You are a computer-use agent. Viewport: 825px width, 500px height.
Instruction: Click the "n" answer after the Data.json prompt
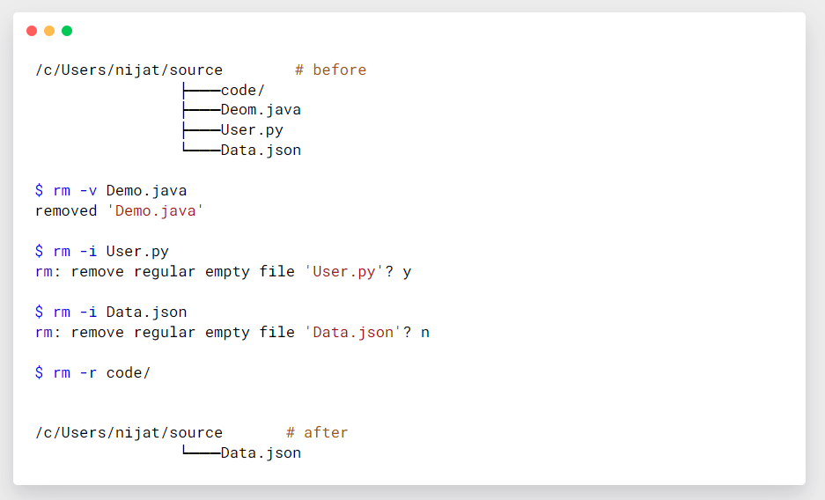[425, 333]
